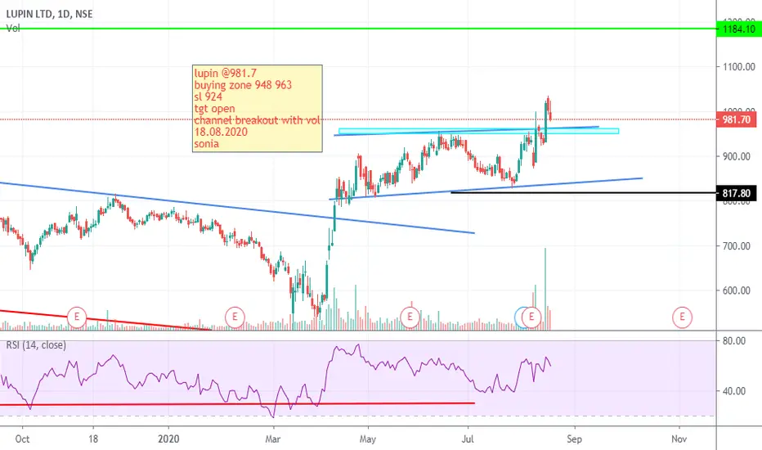This screenshot has width=762, height=450.
Task: Open the earnings marker dated late May 2020
Action: [x=410, y=317]
